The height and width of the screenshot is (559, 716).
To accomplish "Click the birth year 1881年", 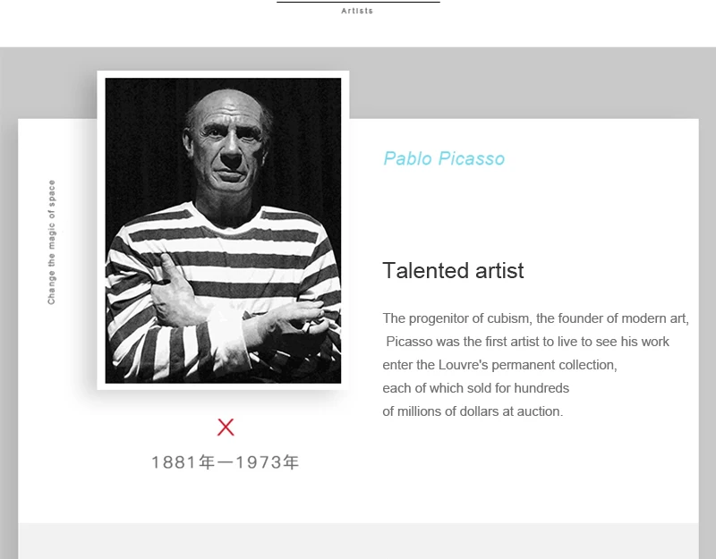I will [180, 462].
